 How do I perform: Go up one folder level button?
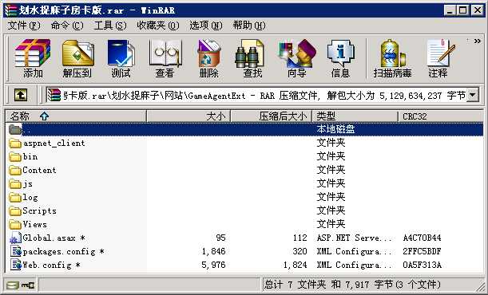click(x=21, y=95)
